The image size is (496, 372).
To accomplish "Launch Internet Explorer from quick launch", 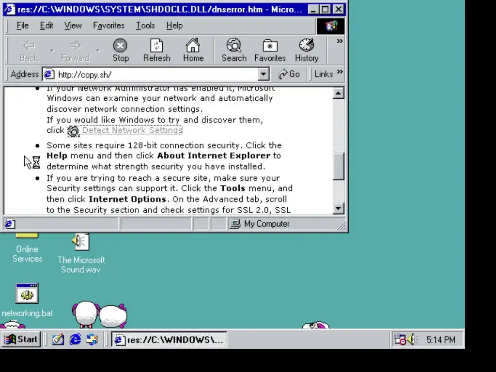I will click(75, 340).
